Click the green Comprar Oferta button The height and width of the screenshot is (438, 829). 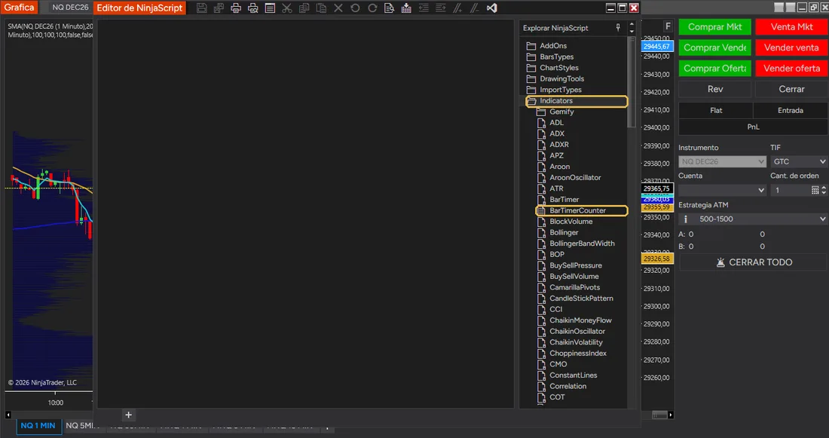(x=714, y=69)
